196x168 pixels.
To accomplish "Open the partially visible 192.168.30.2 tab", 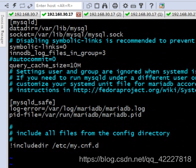I will coord(181,14).
